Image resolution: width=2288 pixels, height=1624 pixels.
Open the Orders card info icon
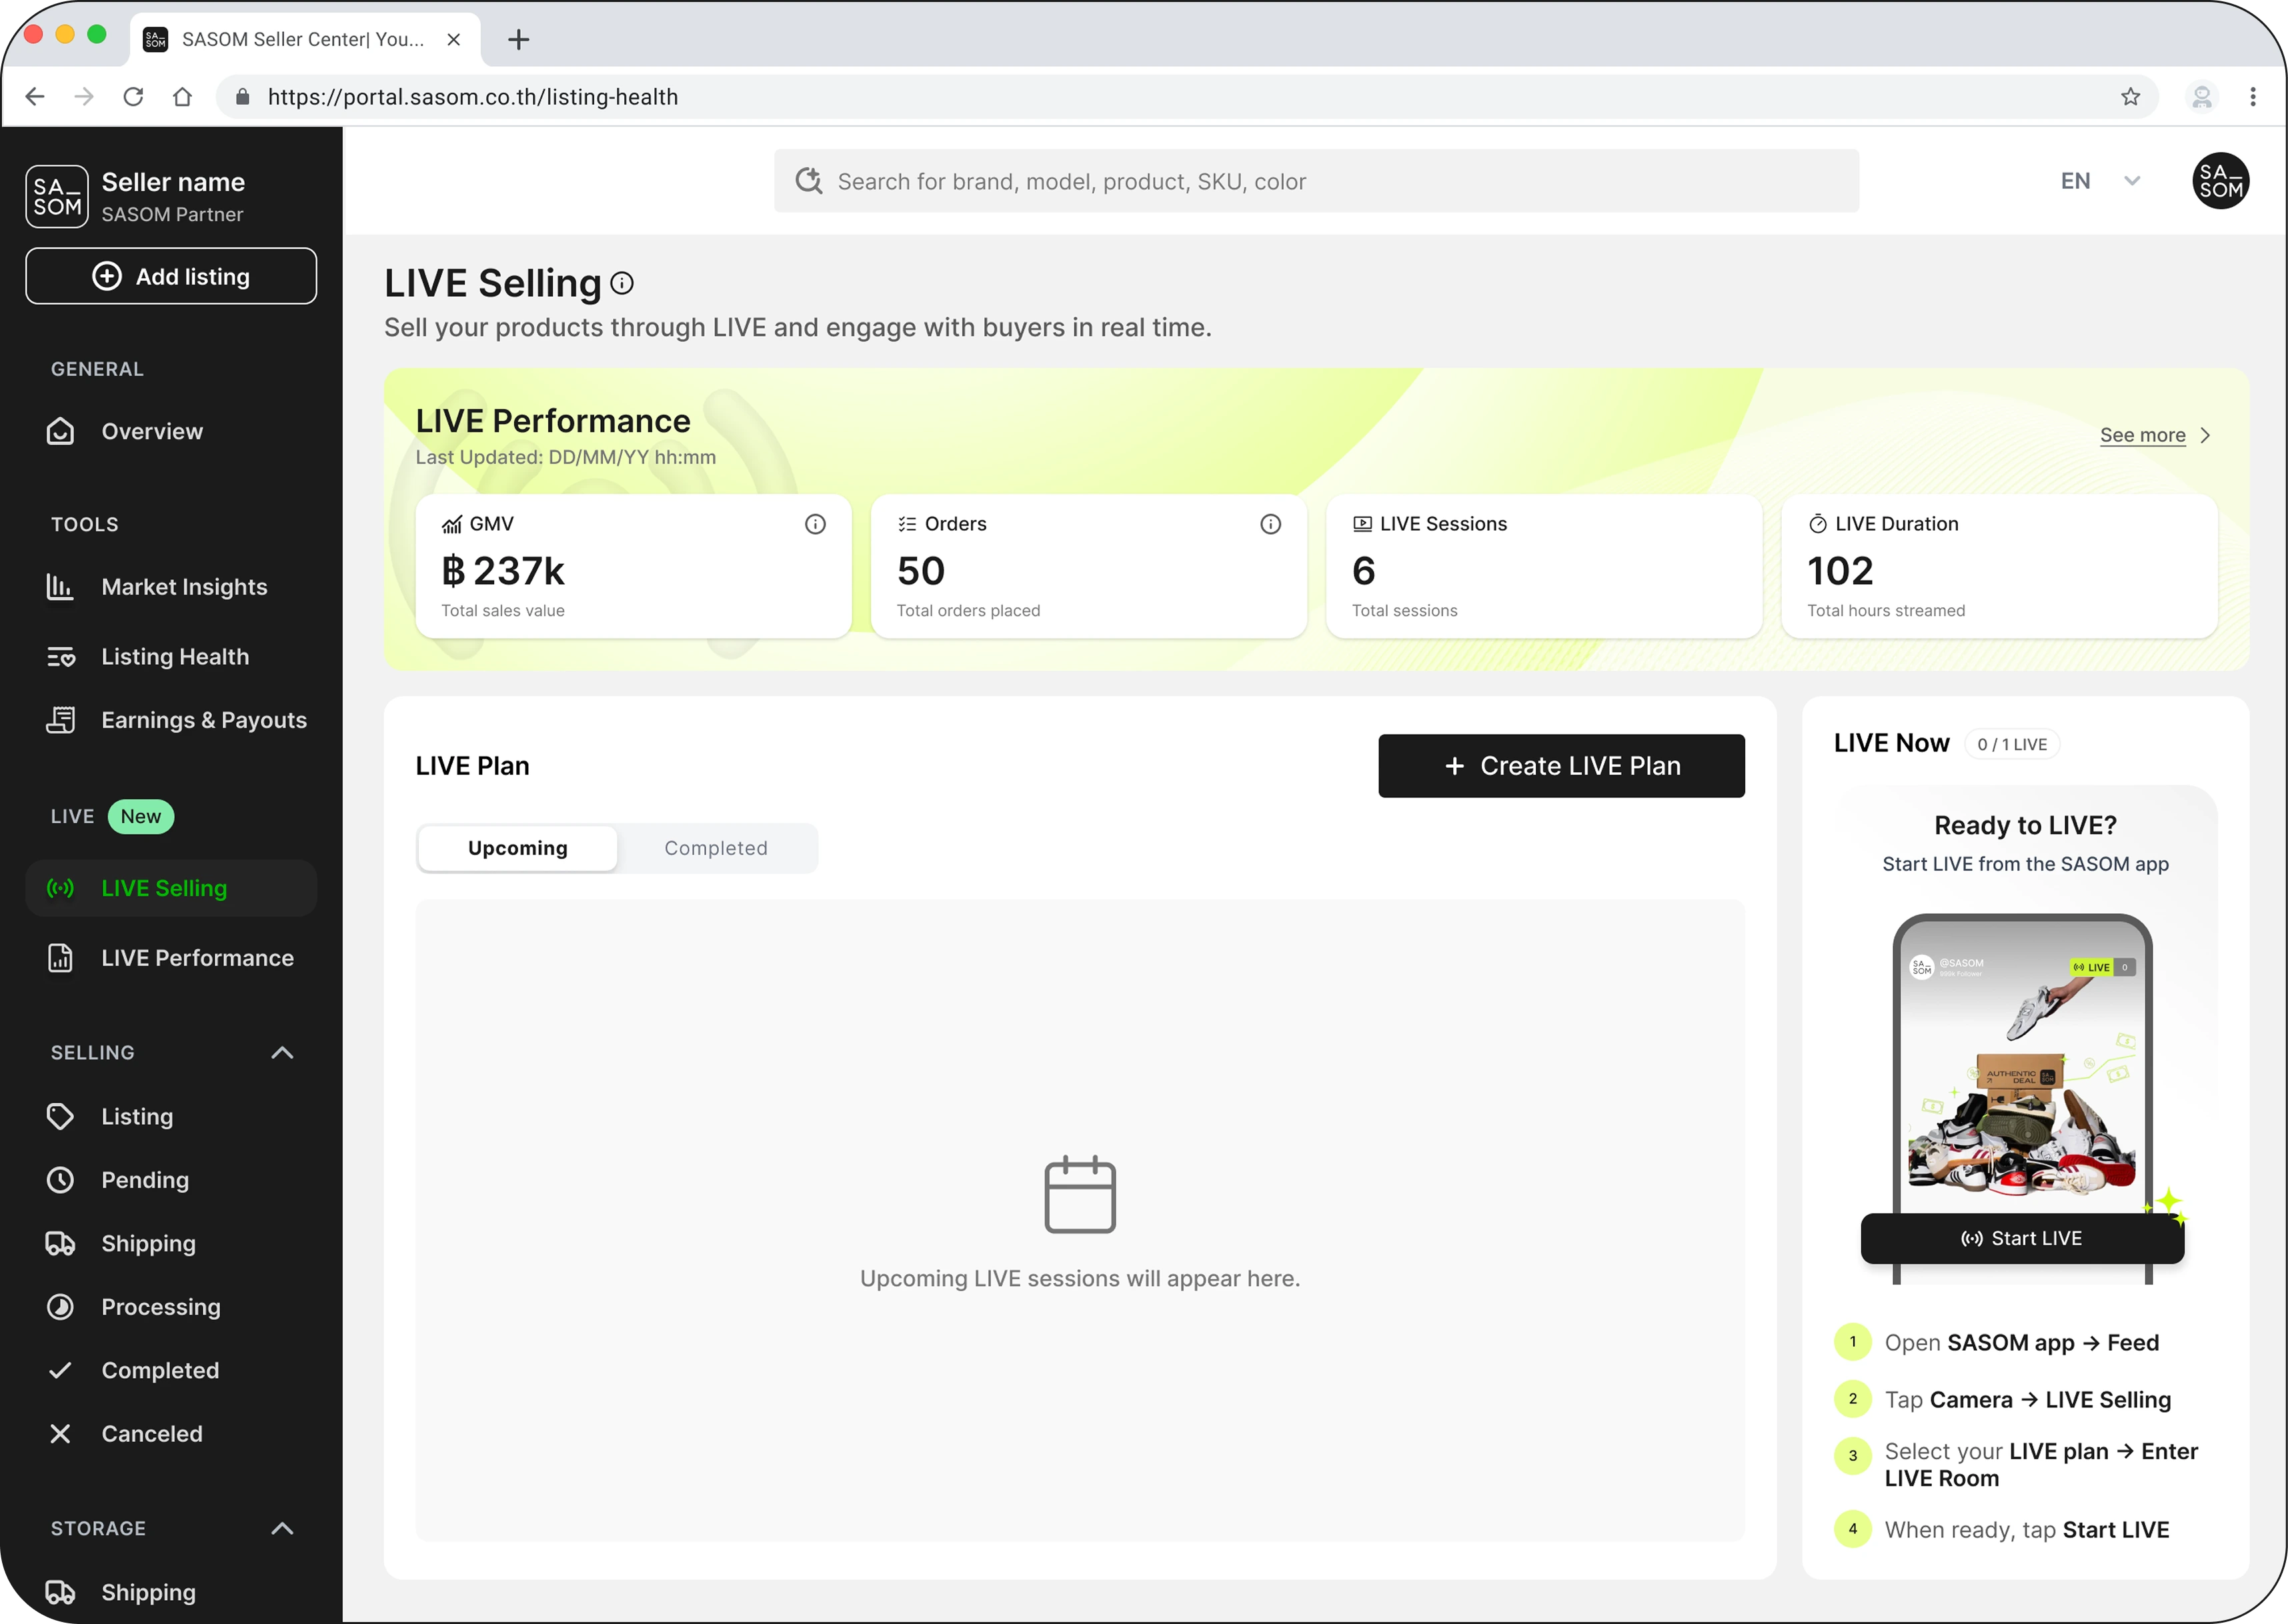click(1270, 524)
